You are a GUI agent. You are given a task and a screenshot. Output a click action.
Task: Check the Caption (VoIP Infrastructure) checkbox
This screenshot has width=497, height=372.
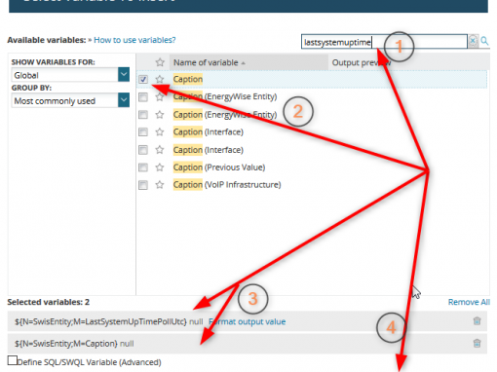143,185
